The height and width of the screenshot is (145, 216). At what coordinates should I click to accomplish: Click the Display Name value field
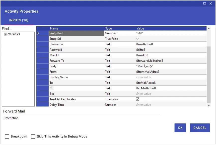tap(171, 77)
